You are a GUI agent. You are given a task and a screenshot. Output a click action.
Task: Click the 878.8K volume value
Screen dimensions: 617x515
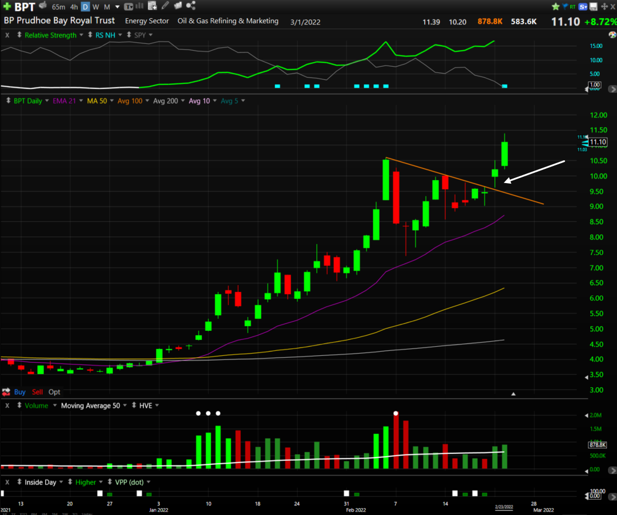(490, 22)
